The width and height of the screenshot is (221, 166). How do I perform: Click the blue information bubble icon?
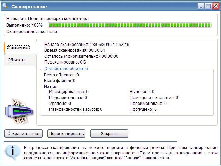tap(12, 152)
